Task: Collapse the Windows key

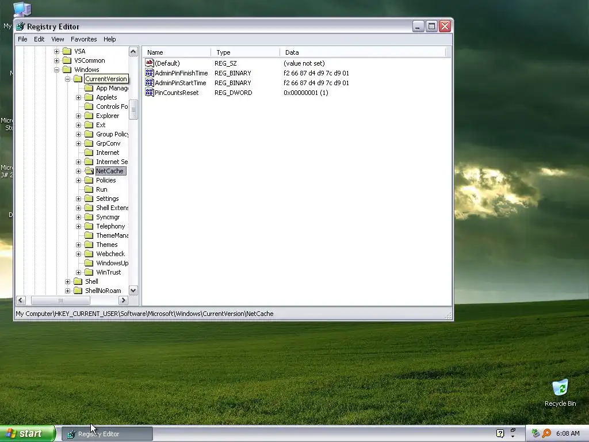Action: tap(56, 70)
